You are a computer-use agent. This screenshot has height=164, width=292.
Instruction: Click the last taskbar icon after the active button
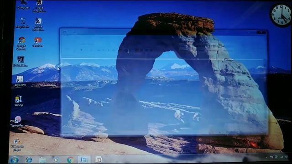coord(99,159)
